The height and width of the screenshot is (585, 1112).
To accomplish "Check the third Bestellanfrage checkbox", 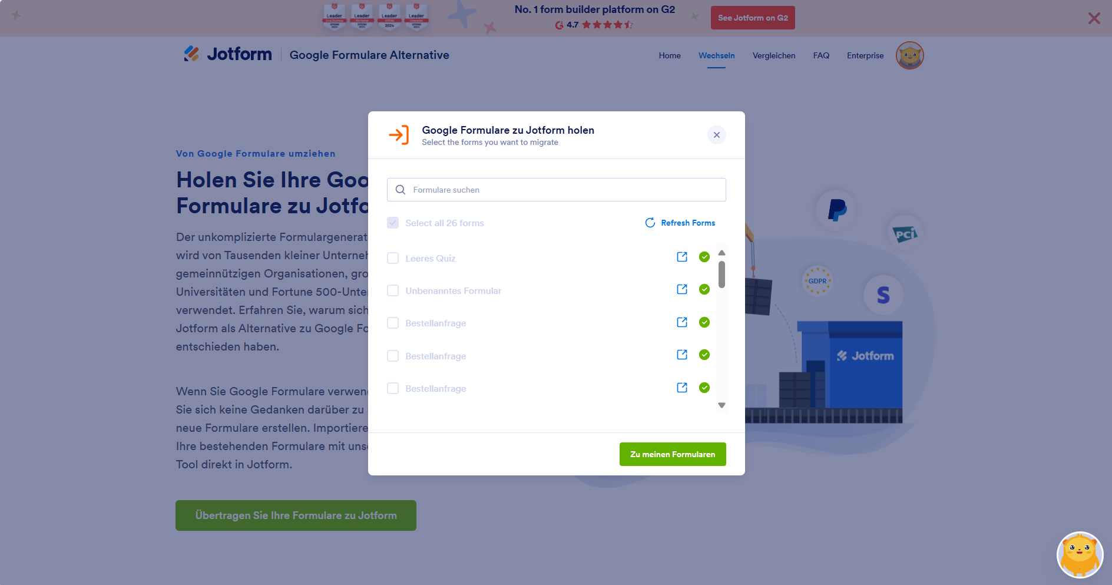I will (393, 388).
